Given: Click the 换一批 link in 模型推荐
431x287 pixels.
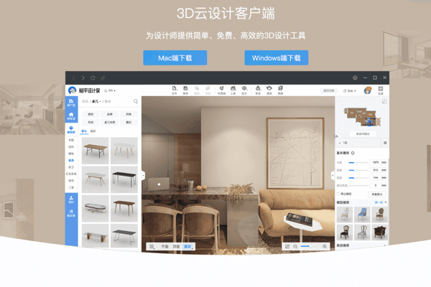Looking at the screenshot, I should [x=379, y=202].
